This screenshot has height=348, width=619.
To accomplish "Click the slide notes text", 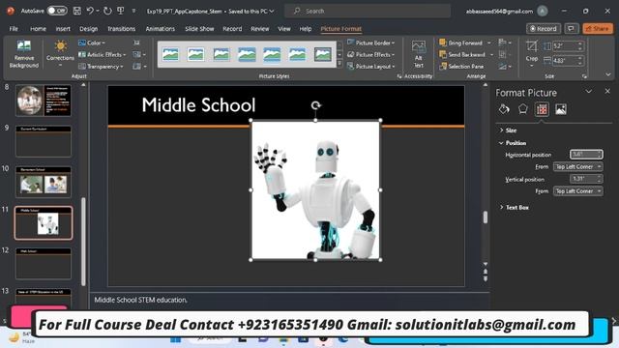I will tap(140, 300).
